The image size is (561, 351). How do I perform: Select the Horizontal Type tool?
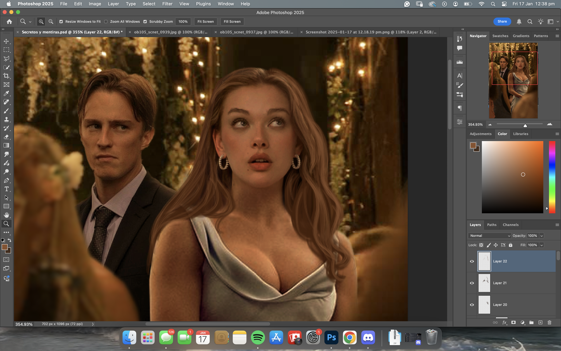(6, 189)
